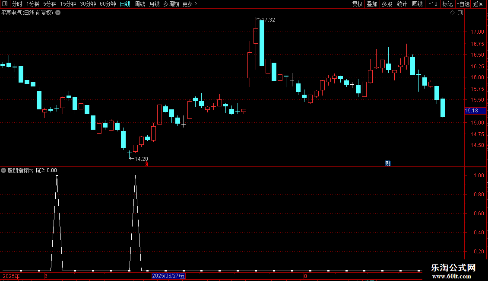Select the 日线 daily chart tab
Viewport: 488px width, 281px height.
(125, 4)
